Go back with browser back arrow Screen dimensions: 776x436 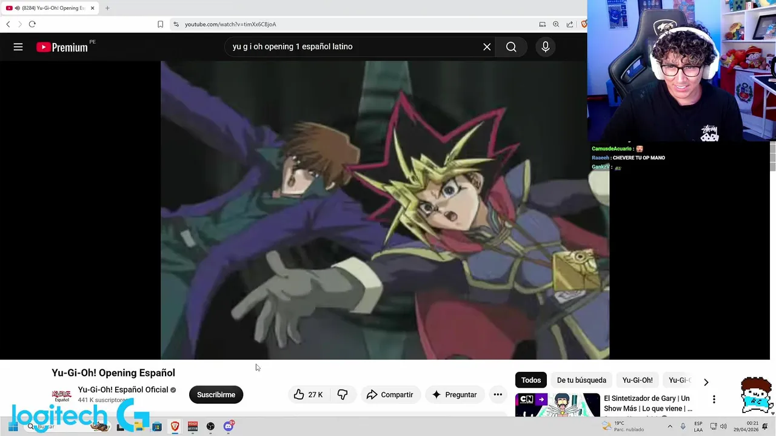(x=8, y=24)
